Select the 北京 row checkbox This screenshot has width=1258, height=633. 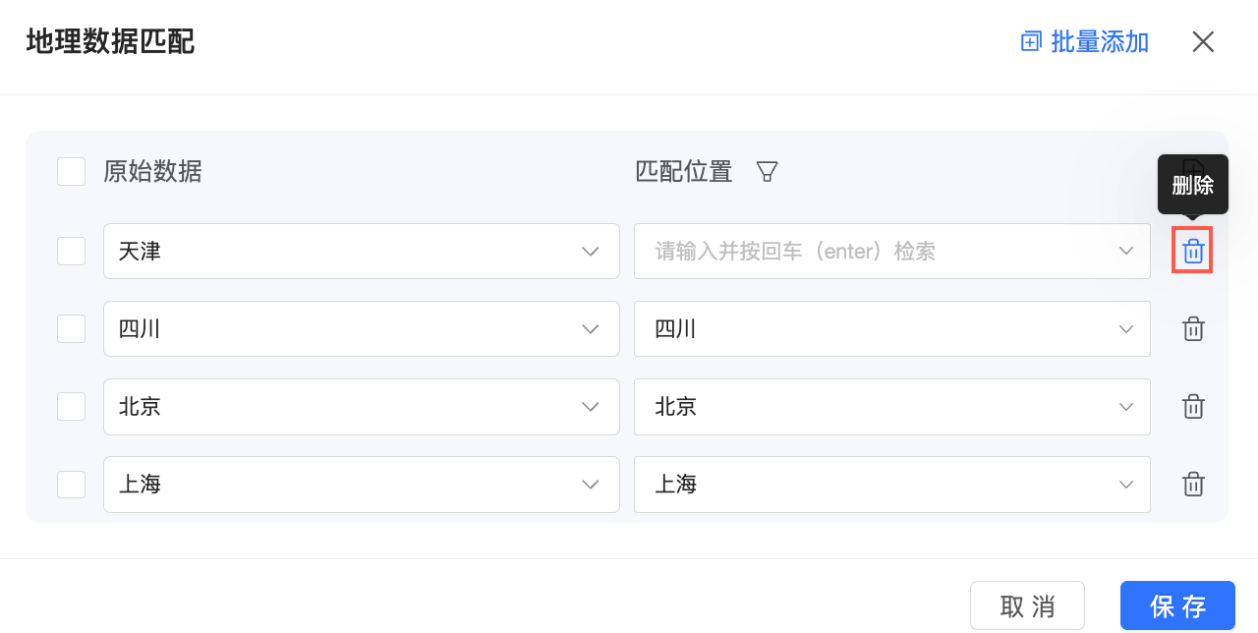(x=71, y=407)
